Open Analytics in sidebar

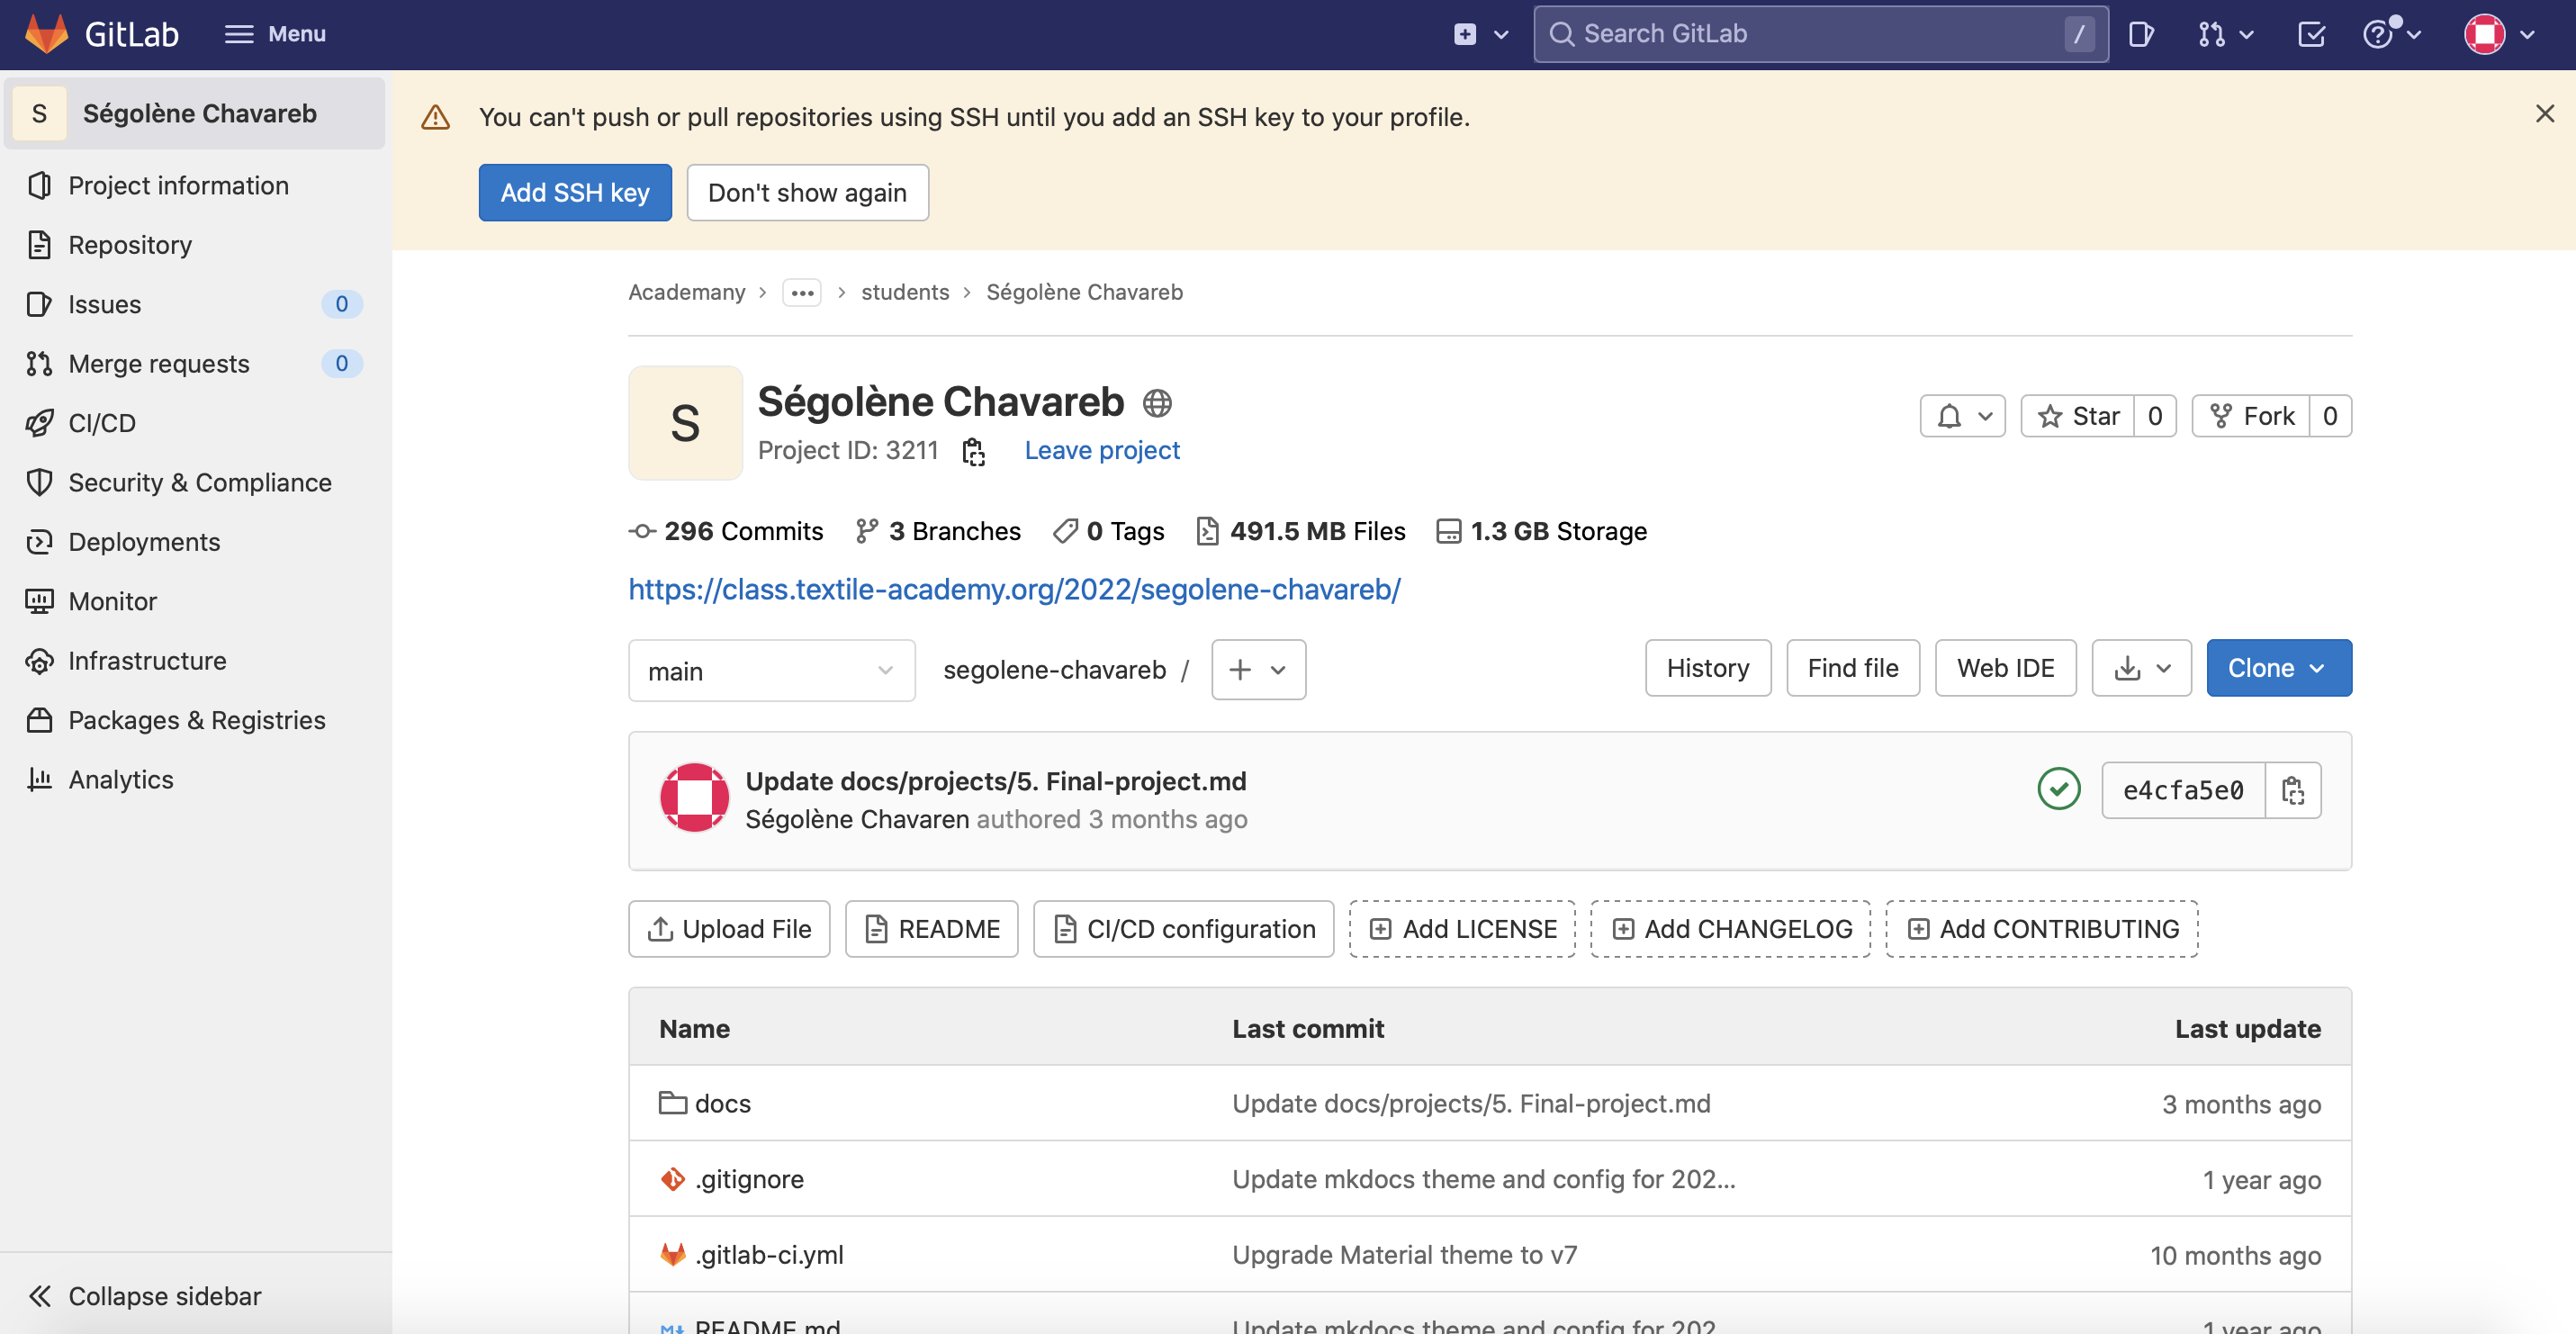tap(120, 780)
